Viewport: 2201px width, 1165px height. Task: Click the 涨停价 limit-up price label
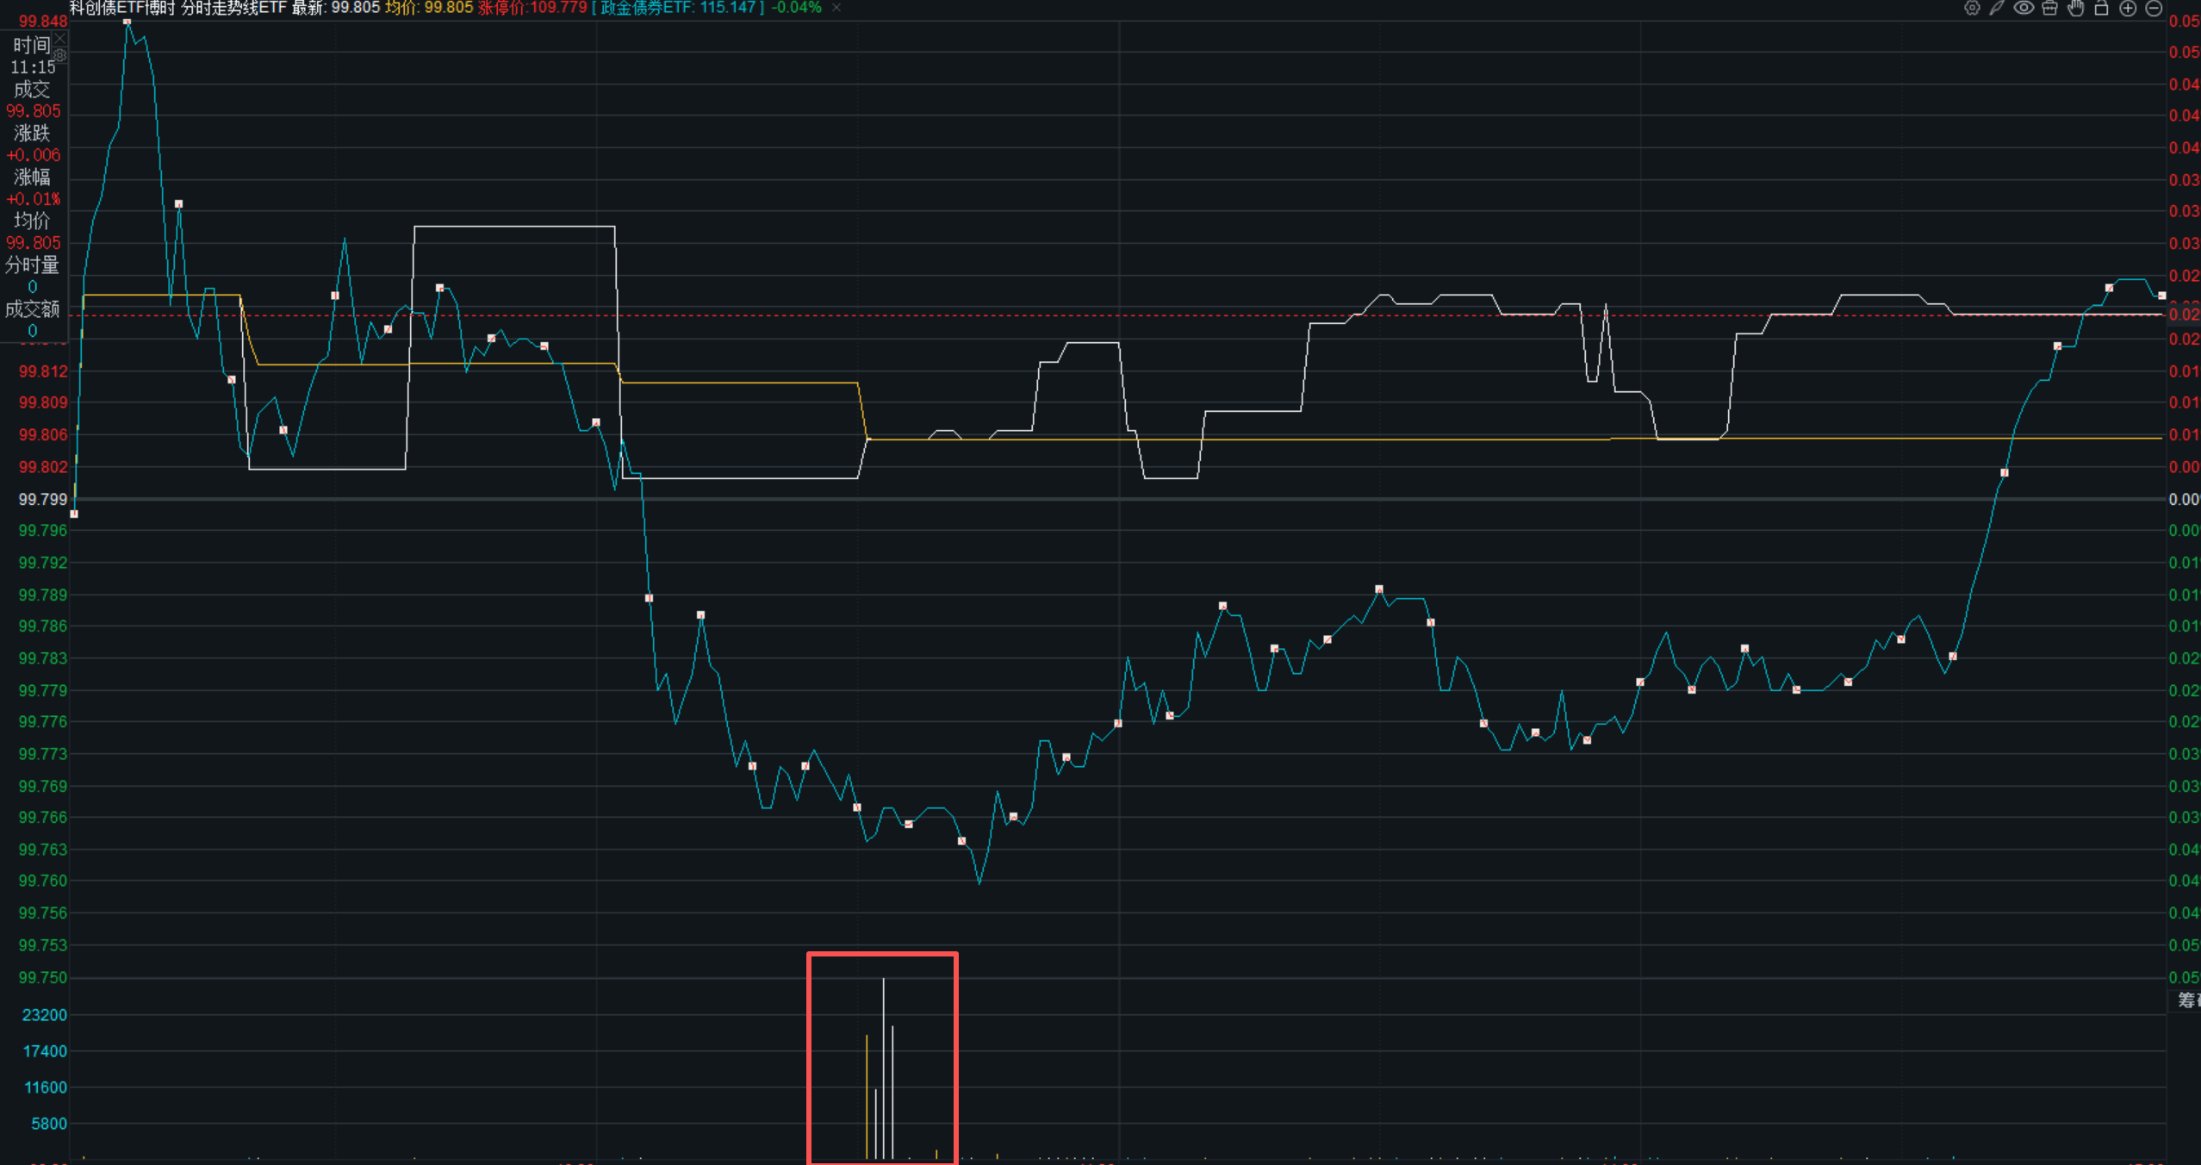(532, 8)
